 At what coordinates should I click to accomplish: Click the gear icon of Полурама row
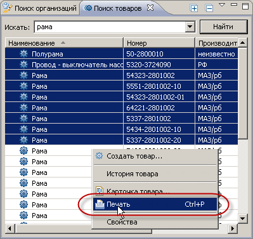click(x=23, y=54)
